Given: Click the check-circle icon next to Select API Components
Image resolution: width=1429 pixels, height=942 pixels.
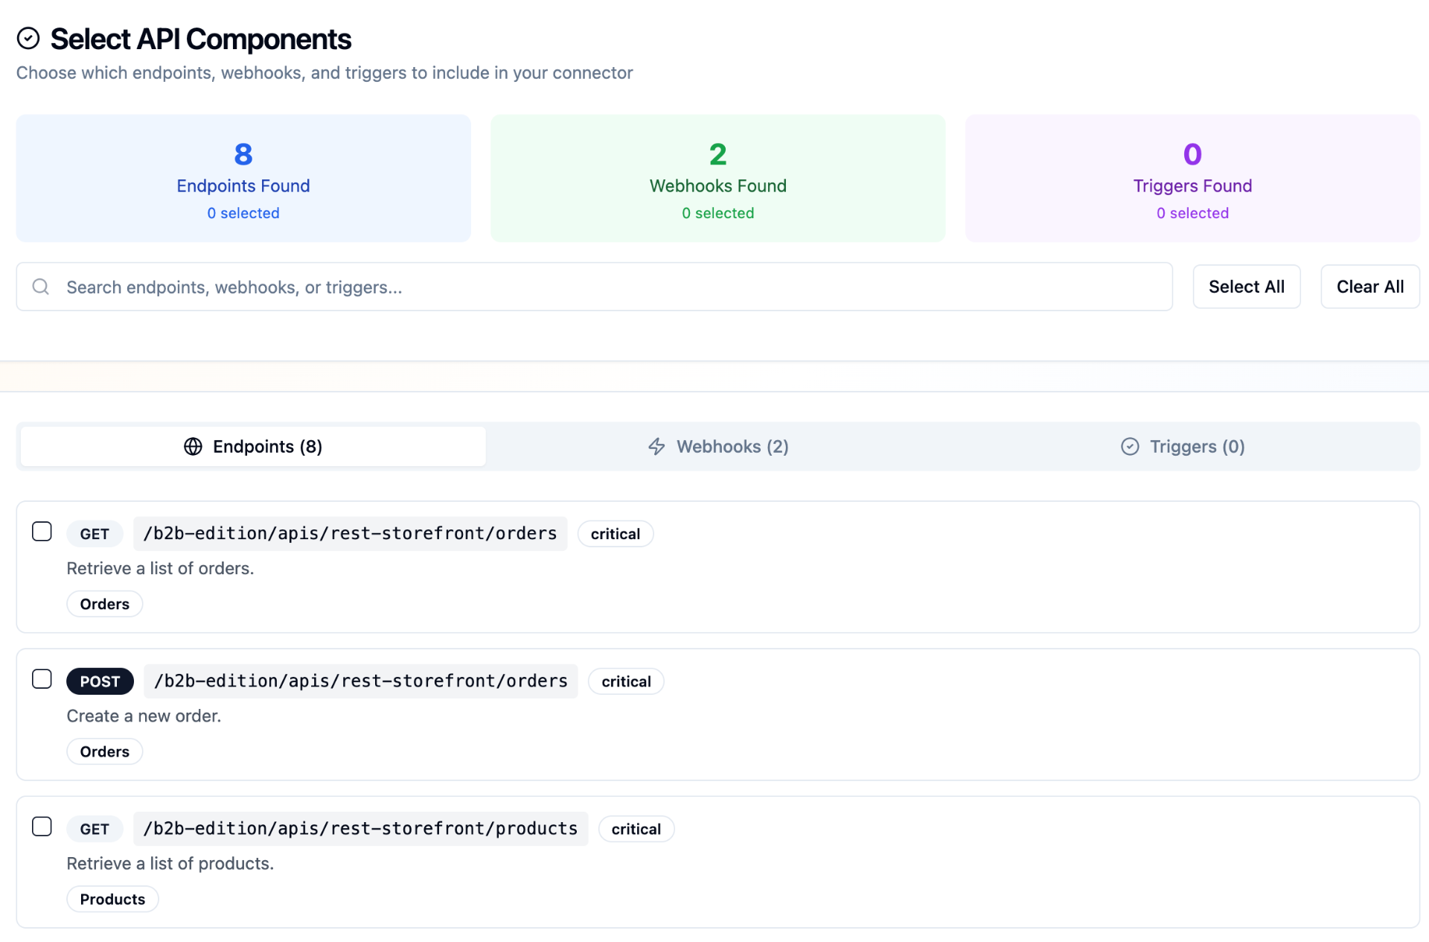Looking at the screenshot, I should point(28,38).
